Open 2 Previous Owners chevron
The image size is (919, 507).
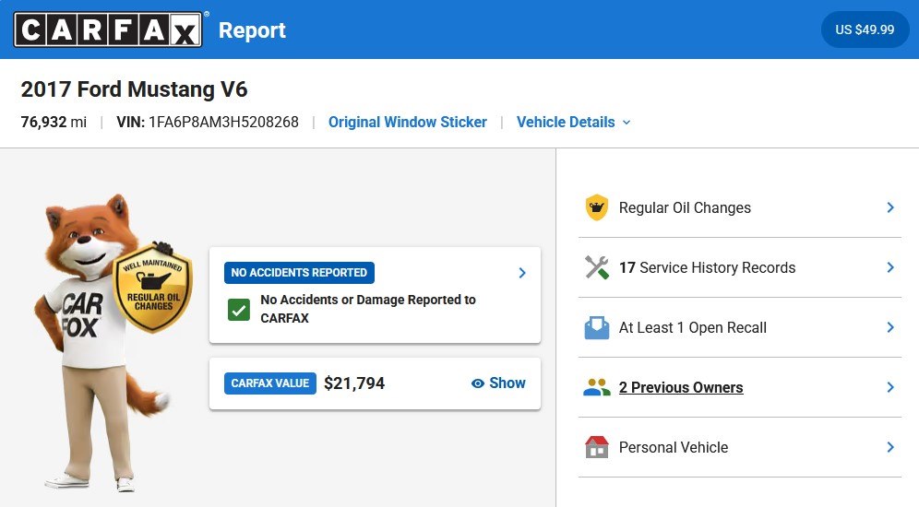890,387
